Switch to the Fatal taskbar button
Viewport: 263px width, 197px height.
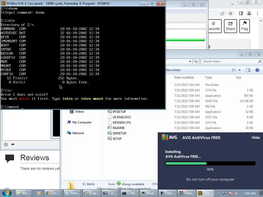(x=167, y=193)
